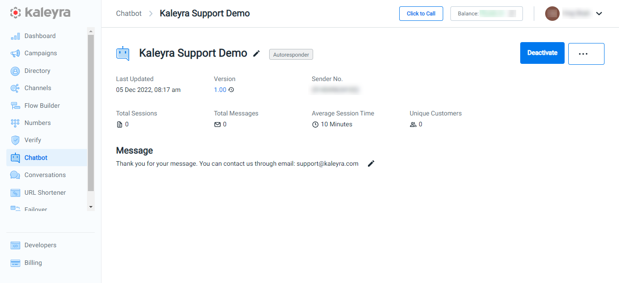Screen dimensions: 619x283
Task: Open the Dashboard icon in sidebar
Action: click(x=15, y=36)
